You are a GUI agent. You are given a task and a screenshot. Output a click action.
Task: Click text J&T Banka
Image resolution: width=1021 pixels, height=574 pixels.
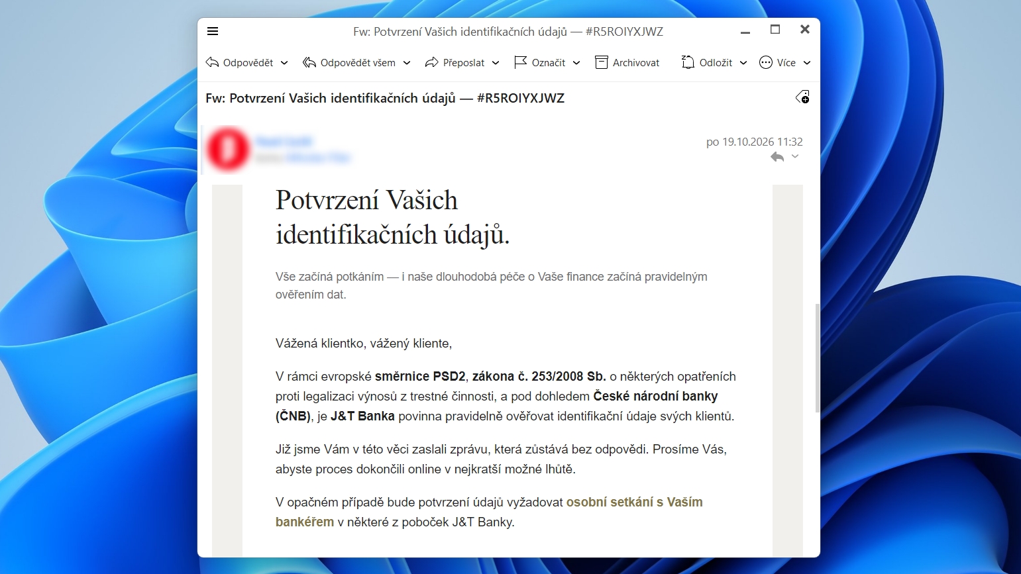pos(362,416)
